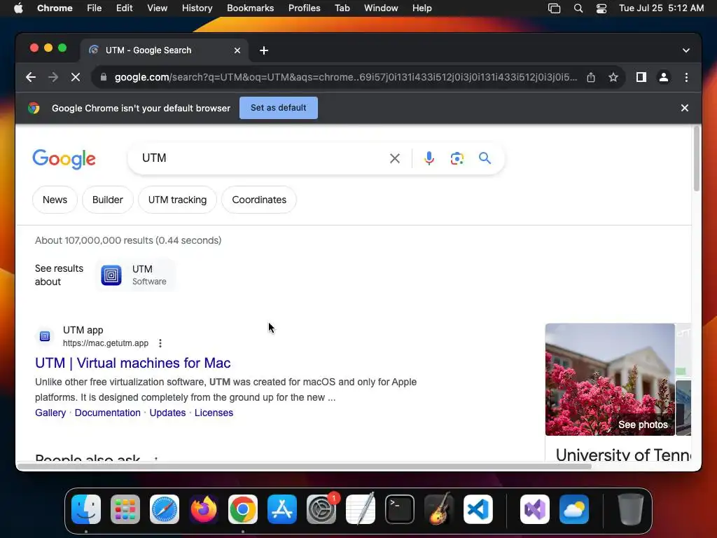
Task: Launch Firefox from the Dock
Action: point(204,509)
